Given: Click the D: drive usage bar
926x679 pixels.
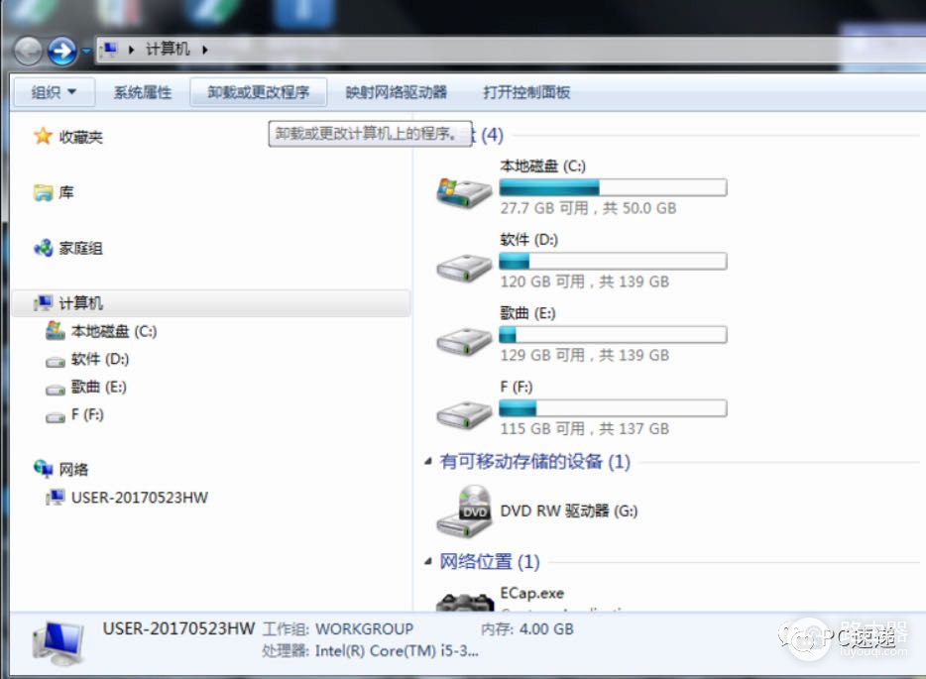Looking at the screenshot, I should (613, 261).
